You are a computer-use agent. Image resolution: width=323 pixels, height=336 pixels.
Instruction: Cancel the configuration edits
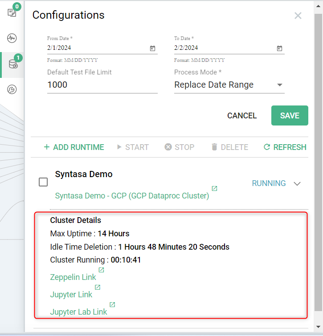pos(242,116)
